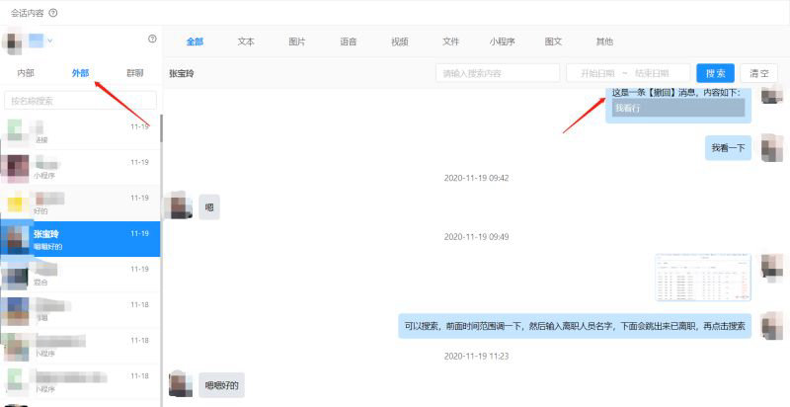Filter messages by 文本 type

coord(246,41)
